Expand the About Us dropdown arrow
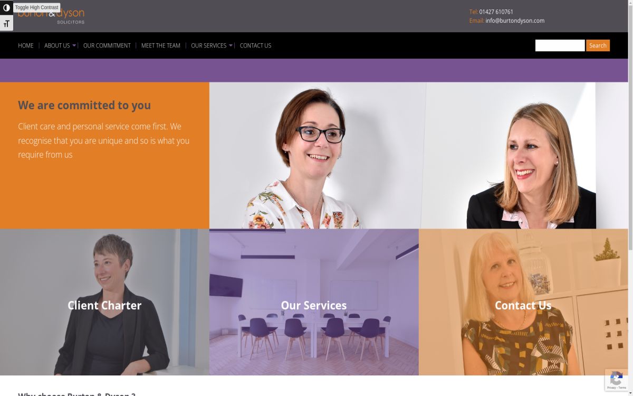Image resolution: width=633 pixels, height=396 pixels. coord(74,45)
